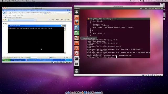Open the Ubuntu session gear menu

[162, 8]
